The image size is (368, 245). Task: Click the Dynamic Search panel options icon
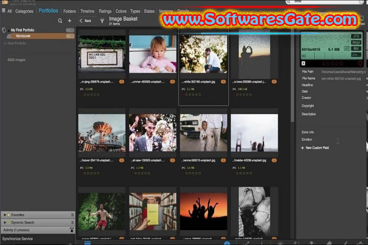(x=72, y=222)
